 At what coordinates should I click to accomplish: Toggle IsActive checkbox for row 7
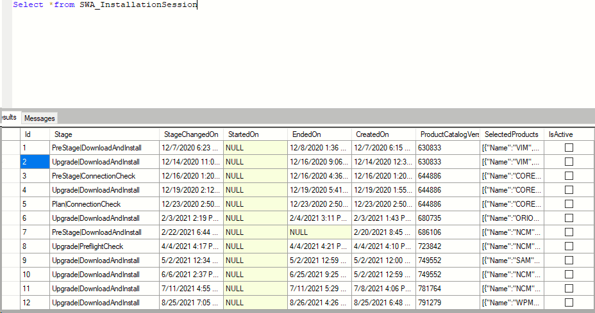click(569, 232)
